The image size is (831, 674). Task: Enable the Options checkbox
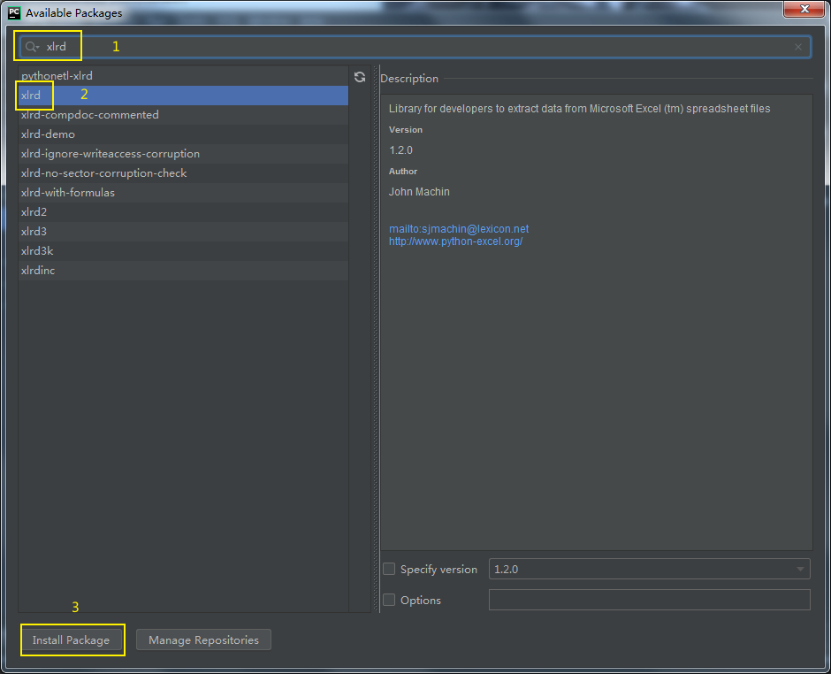tap(389, 600)
